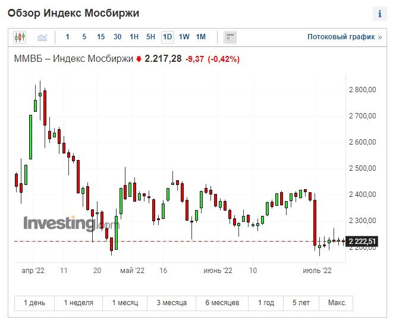
Task: Set range to 1 месяц
Action: point(125,303)
